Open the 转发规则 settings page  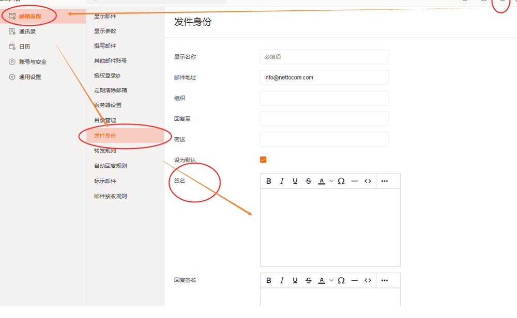(105, 151)
